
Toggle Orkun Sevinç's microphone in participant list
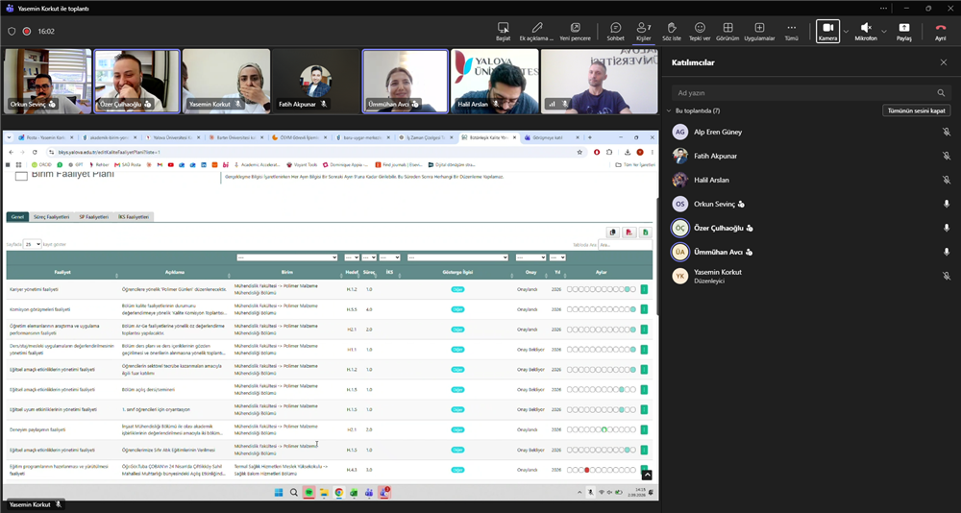point(947,204)
